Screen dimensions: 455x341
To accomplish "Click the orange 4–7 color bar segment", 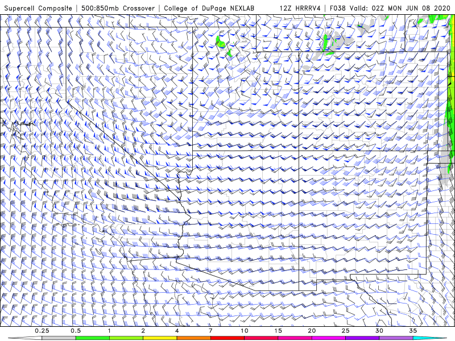I will click(193, 338).
